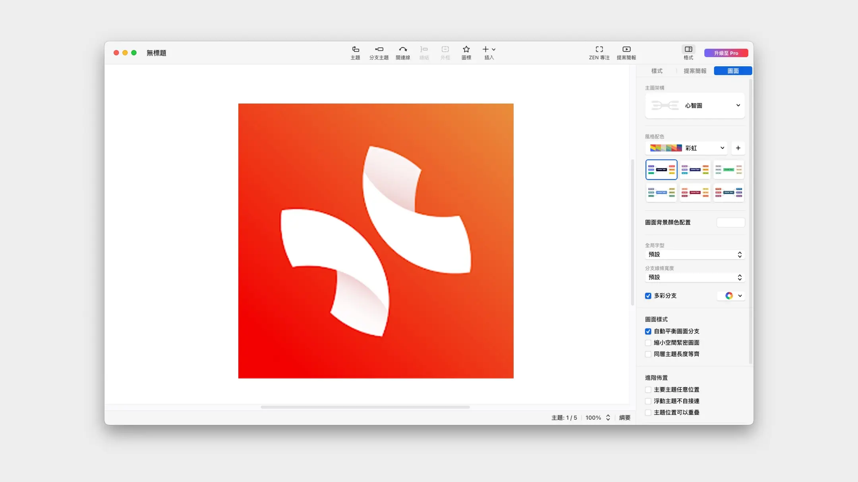This screenshot has width=858, height=482.
Task: Enable 縮小空間緊密圖面 checkbox
Action: tap(648, 343)
